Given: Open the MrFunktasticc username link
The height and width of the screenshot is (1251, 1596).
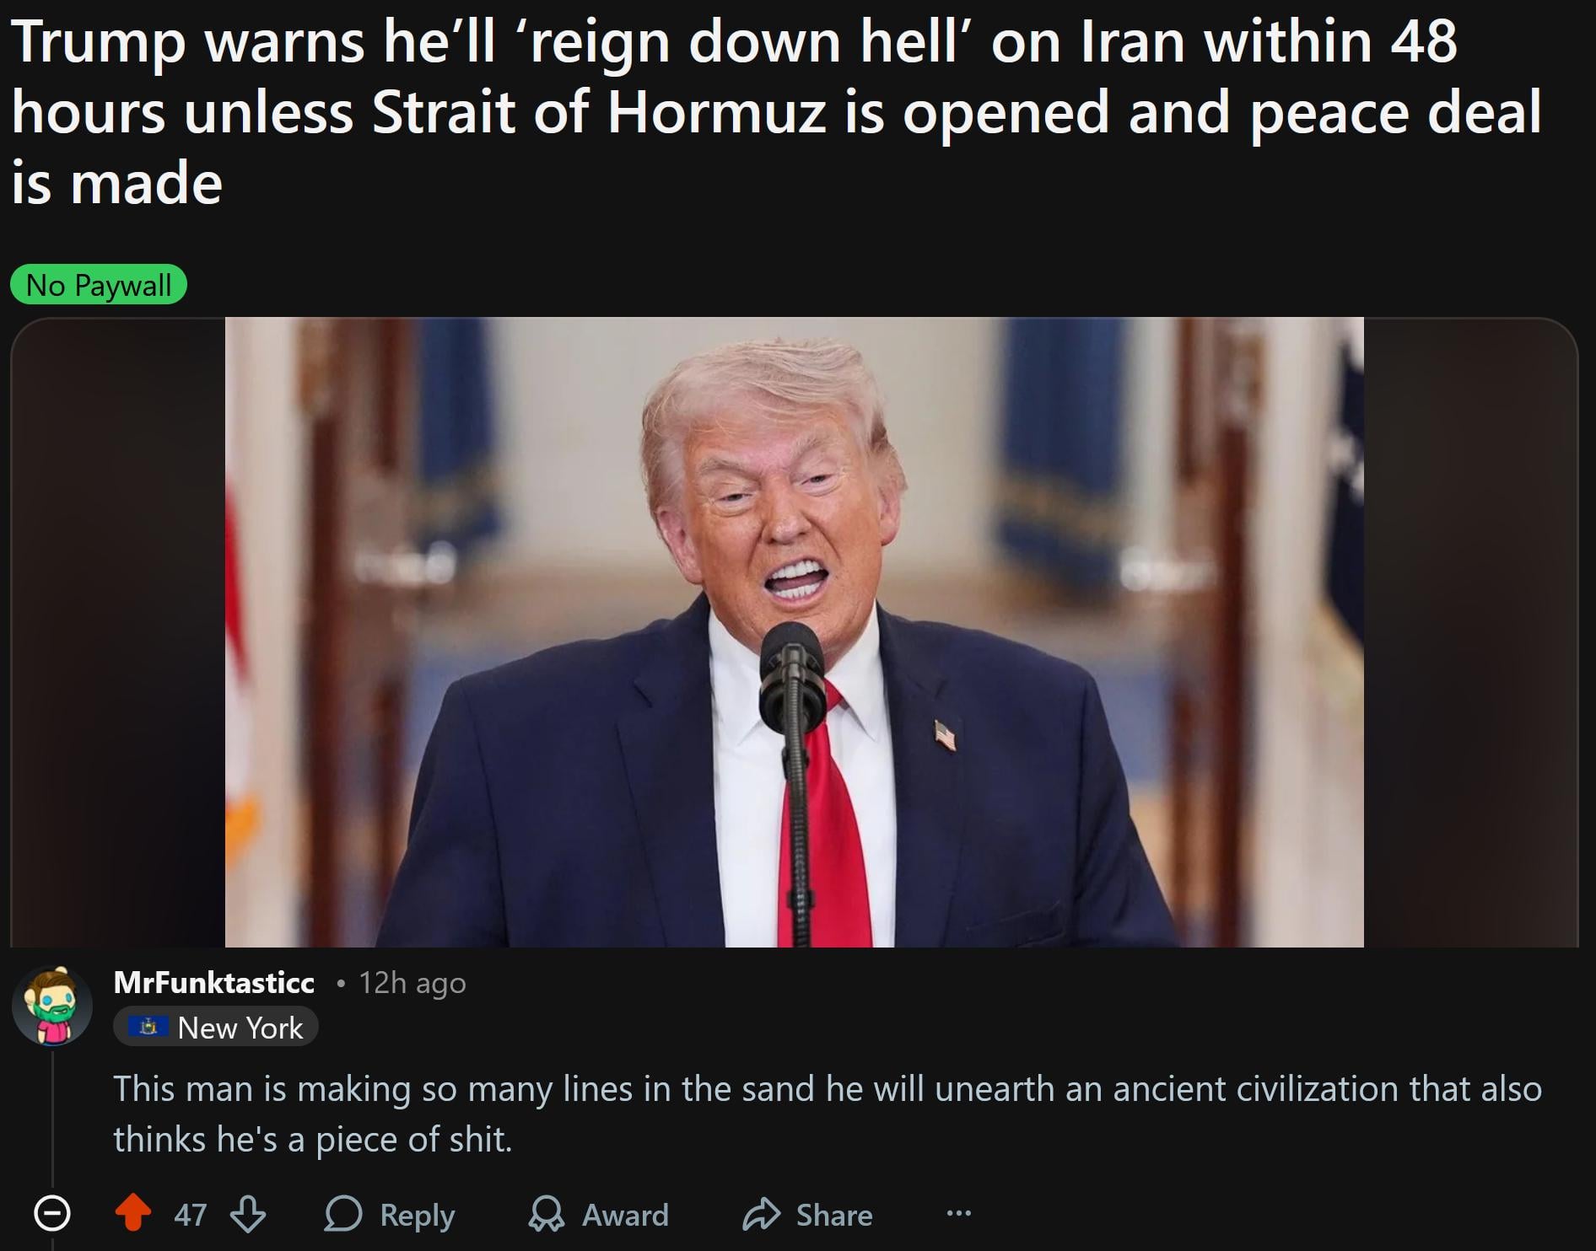Looking at the screenshot, I should [213, 982].
